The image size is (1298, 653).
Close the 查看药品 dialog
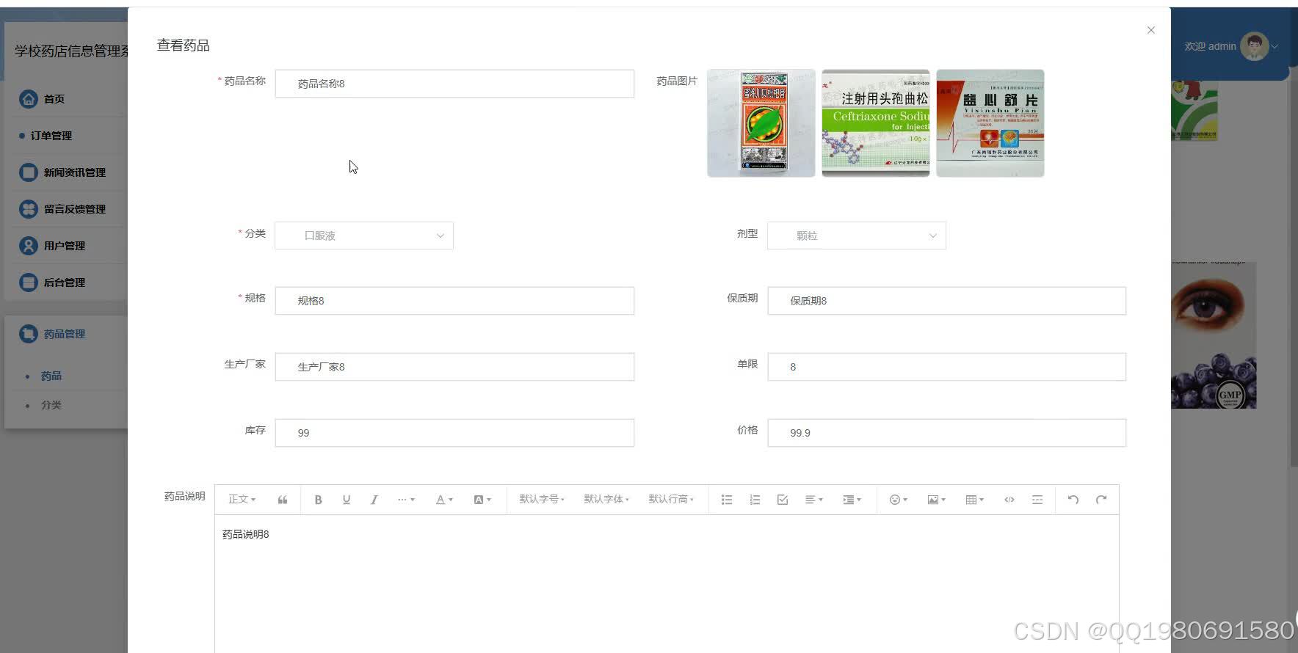pos(1151,30)
